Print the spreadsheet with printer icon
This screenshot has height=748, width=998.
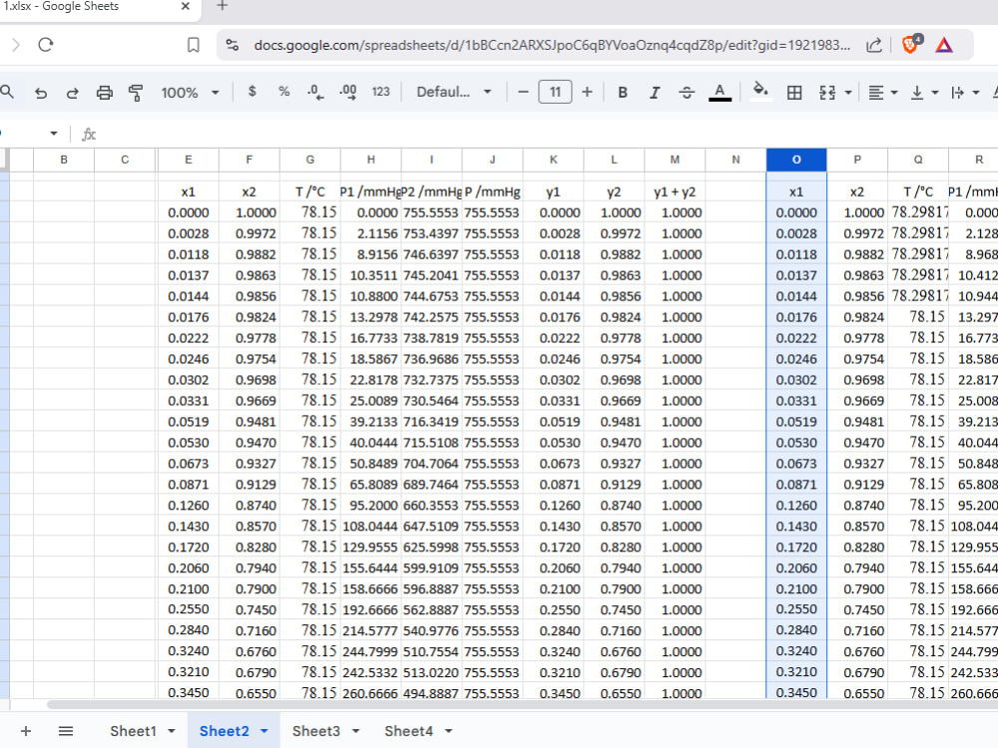pos(105,93)
